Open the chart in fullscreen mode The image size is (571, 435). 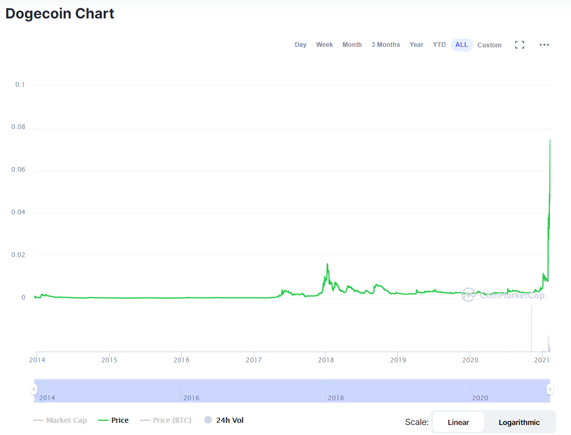coord(520,45)
